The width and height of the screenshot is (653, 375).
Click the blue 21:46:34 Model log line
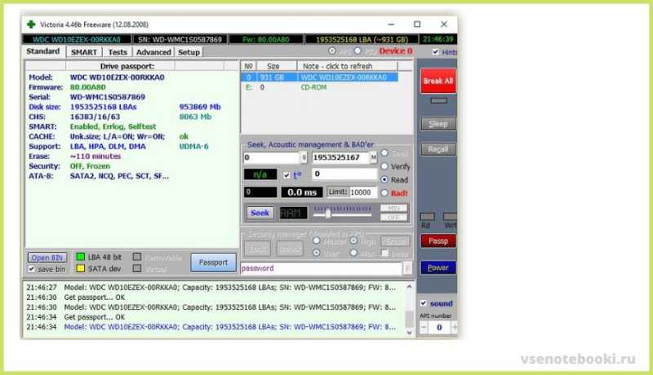pyautogui.click(x=211, y=327)
